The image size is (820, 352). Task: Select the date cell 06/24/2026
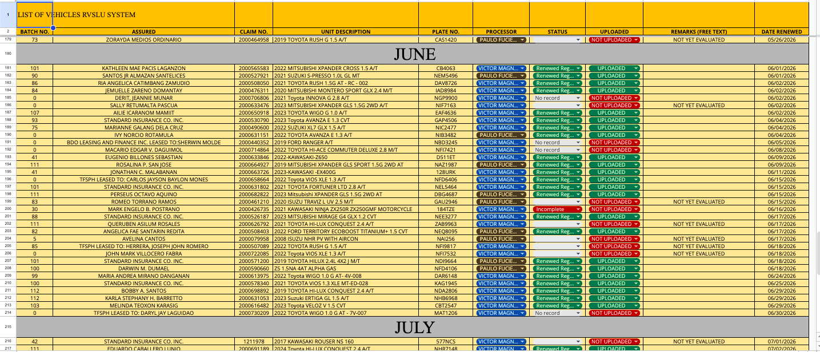pyautogui.click(x=782, y=276)
